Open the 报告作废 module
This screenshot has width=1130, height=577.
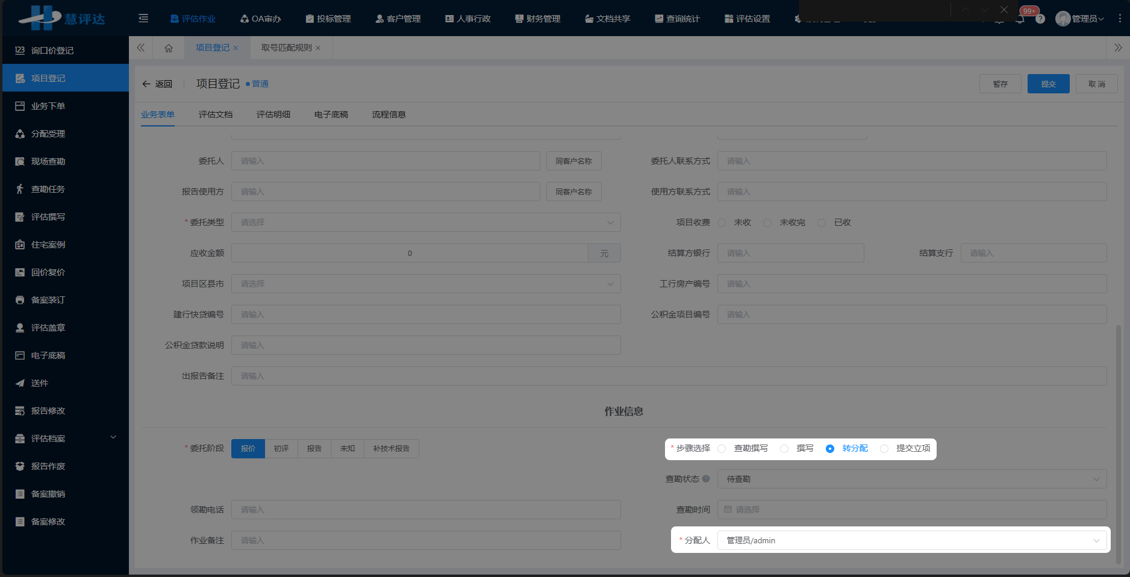[48, 466]
